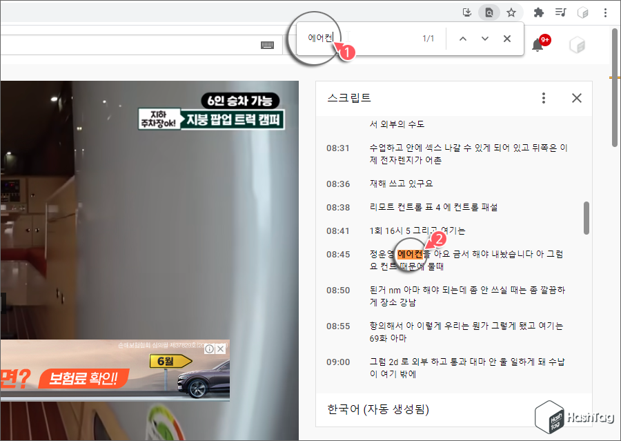Screen dimensions: 621x441
Task: Click the on-screen keyboard icon
Action: coord(268,44)
